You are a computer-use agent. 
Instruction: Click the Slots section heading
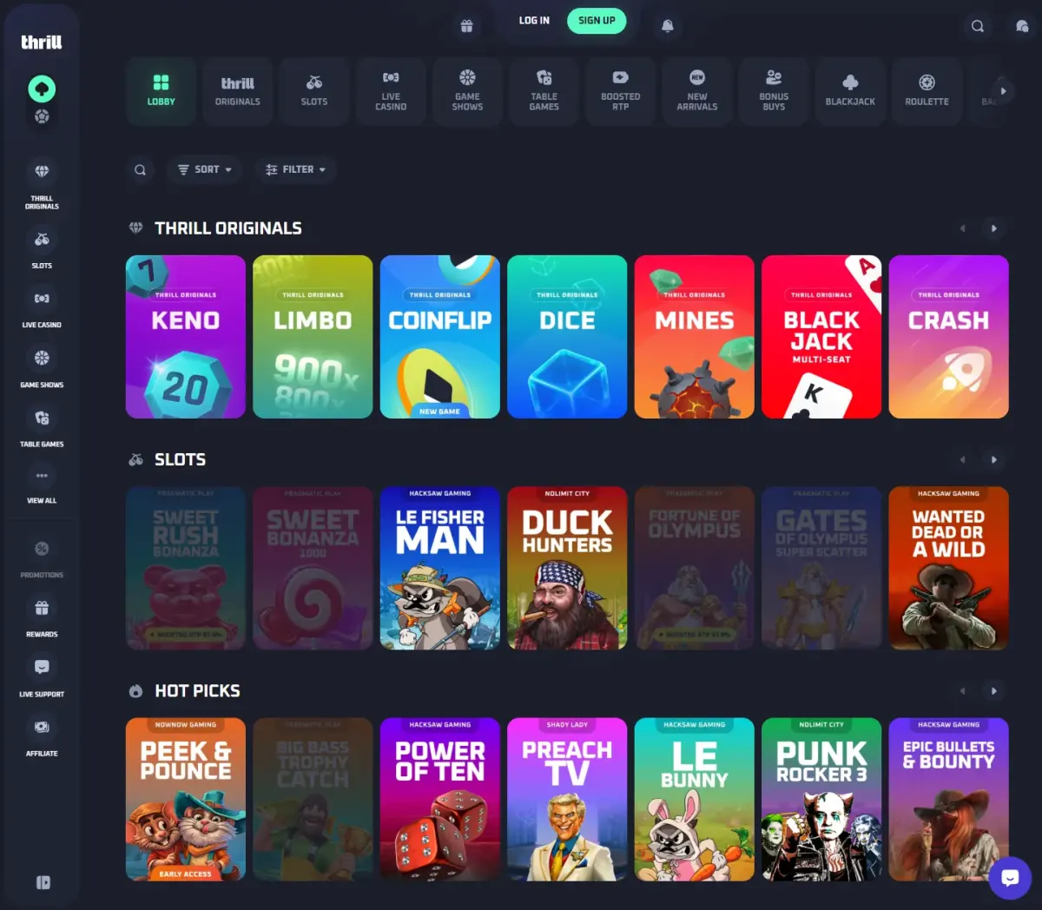[x=180, y=459]
